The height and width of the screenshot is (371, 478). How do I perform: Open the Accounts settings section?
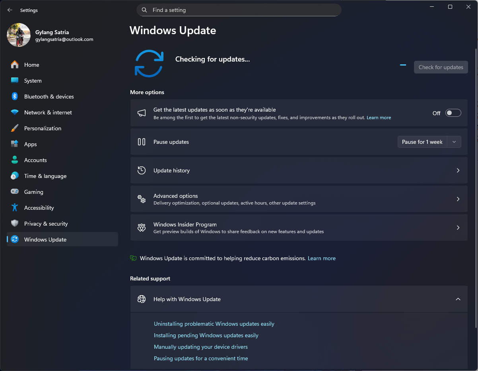point(35,160)
